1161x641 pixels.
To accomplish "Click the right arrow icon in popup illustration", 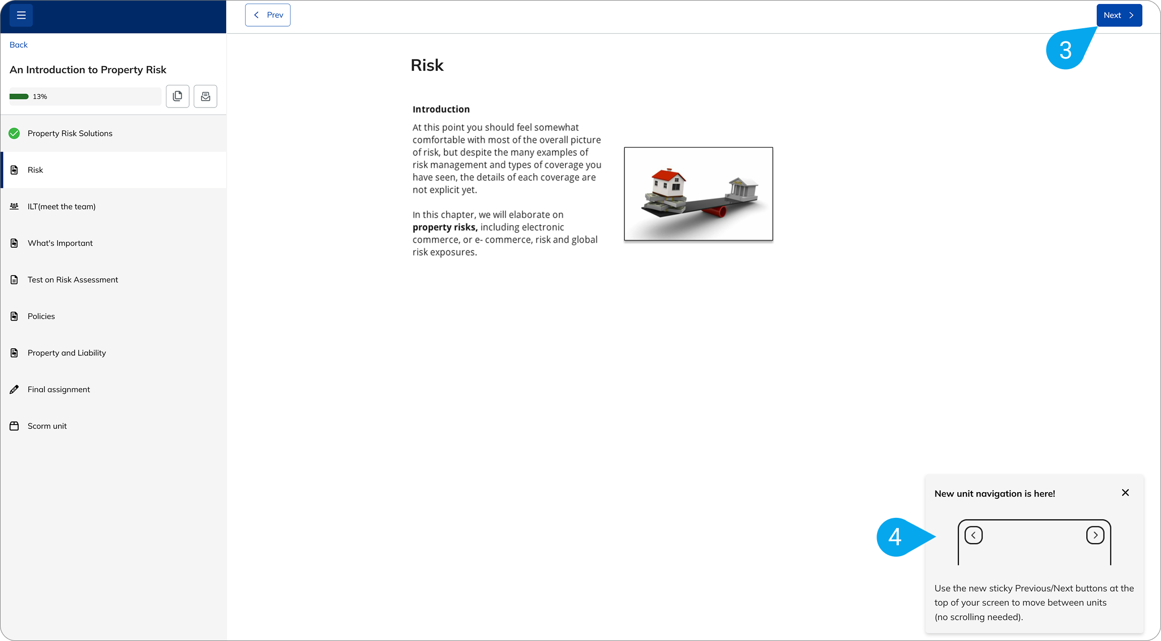I will [1095, 536].
